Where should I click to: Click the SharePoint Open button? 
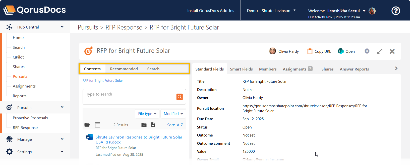tap(346, 51)
